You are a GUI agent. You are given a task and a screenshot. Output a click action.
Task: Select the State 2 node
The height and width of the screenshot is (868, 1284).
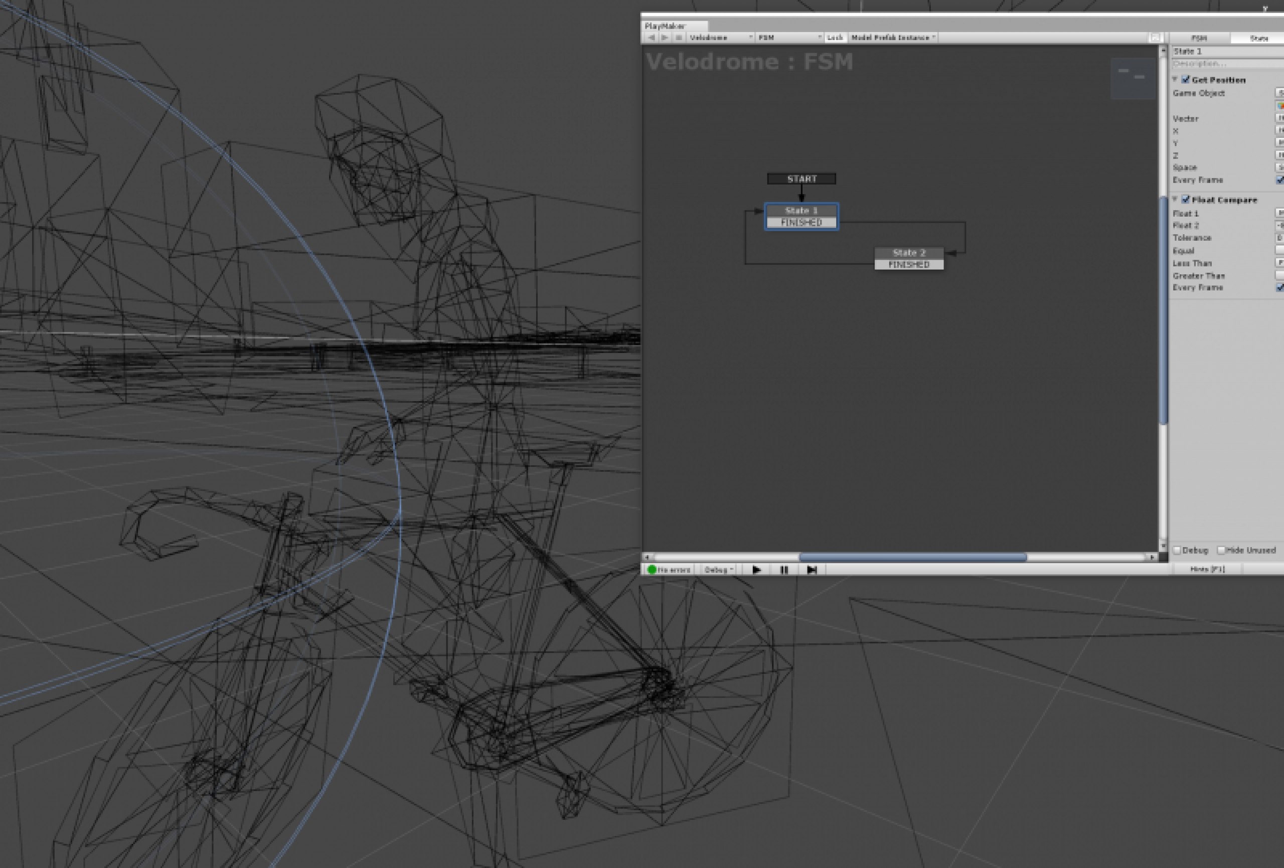(x=909, y=253)
